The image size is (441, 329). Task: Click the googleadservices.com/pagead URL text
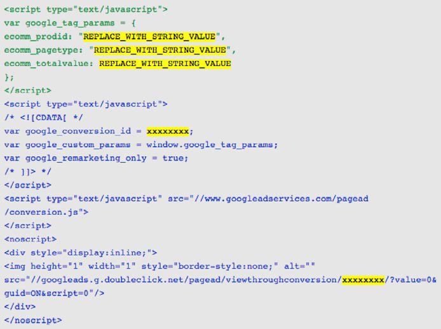click(287, 199)
